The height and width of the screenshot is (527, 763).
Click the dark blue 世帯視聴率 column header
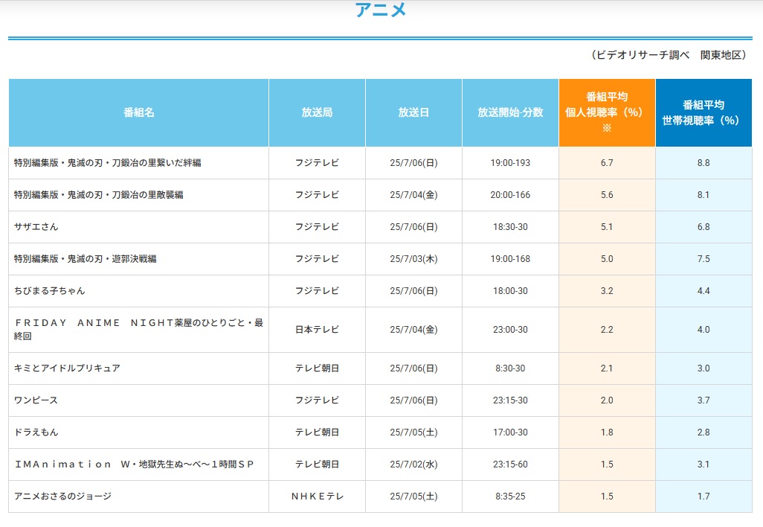click(704, 112)
